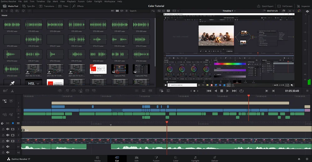Switch media pool to metadata card view
The height and width of the screenshot is (162, 312).
[x=113, y=11]
